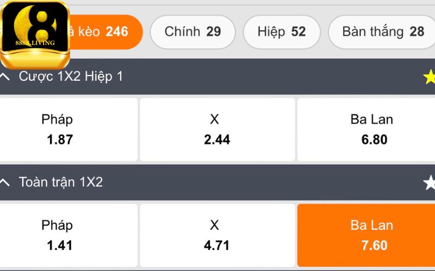Viewport: 435px width, 271px height.
Task: Bet on Pháp in first-half 1X2
Action: point(69,129)
